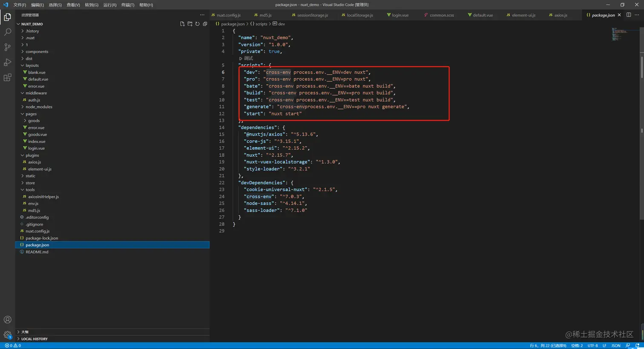Open notifications bell in status bar
Viewport: 644px width, 349px height.
(638, 346)
